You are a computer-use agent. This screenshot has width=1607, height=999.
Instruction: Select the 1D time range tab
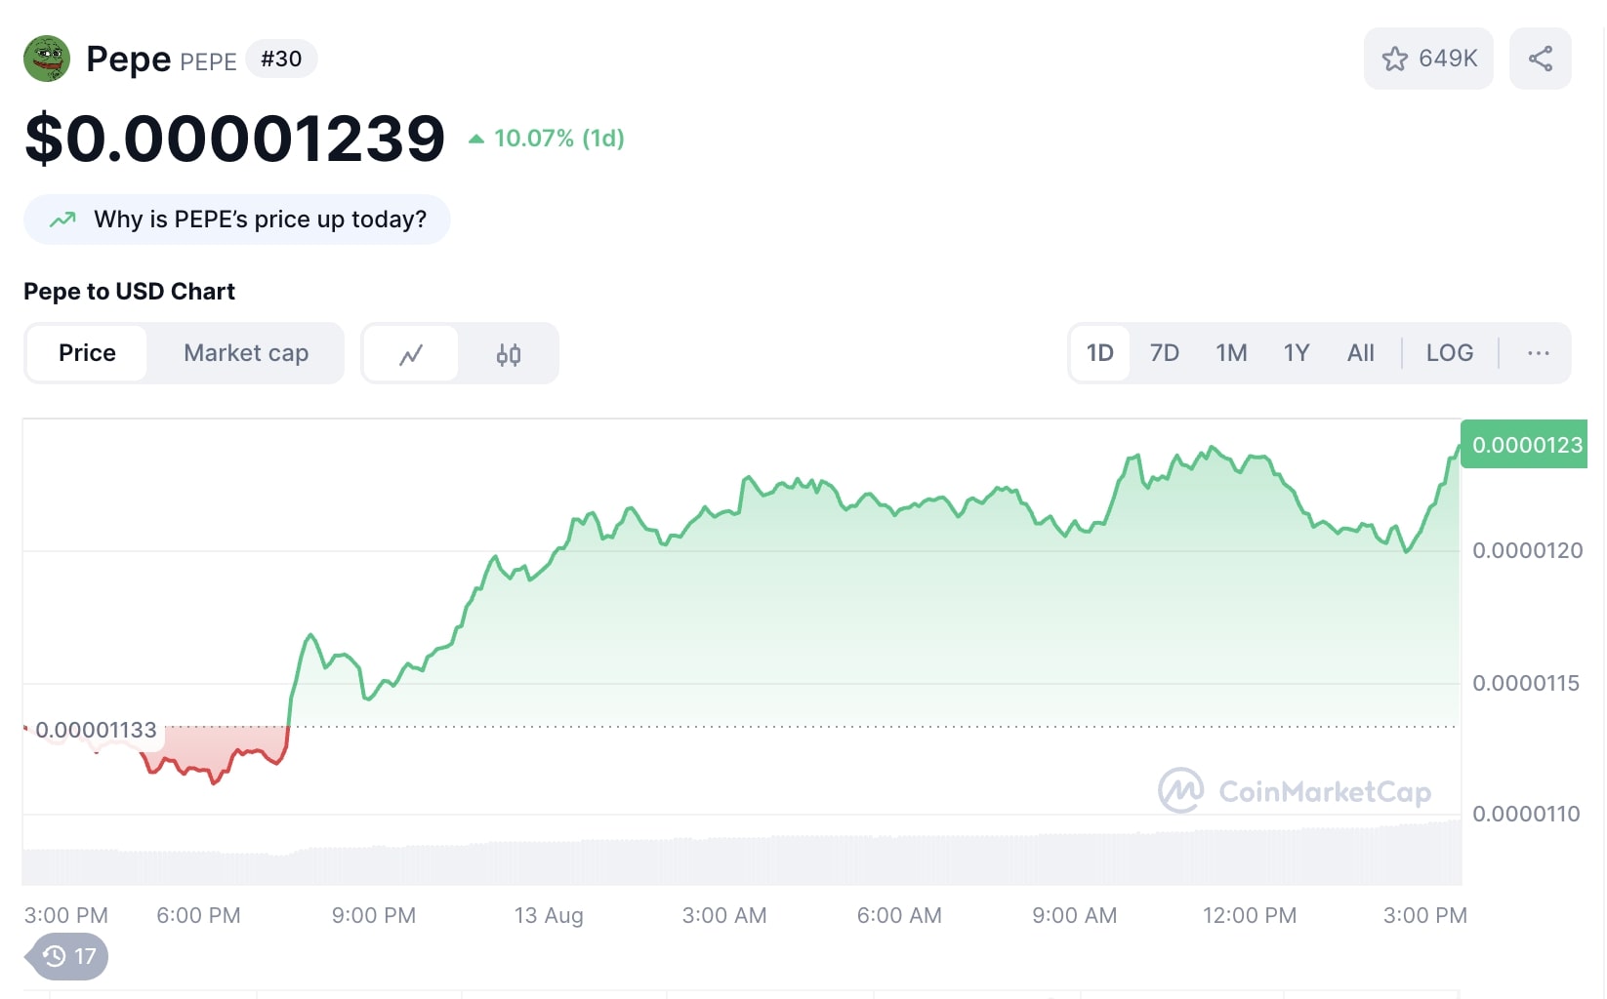(x=1100, y=353)
